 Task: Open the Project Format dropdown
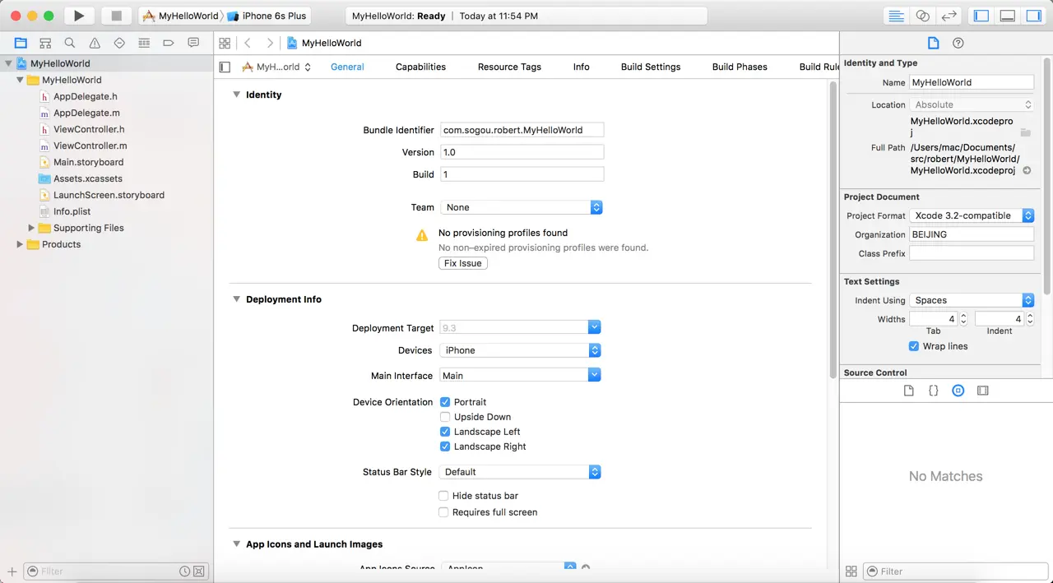[x=972, y=215]
